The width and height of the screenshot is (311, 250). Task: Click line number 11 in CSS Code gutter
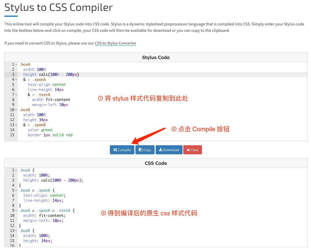tap(12, 221)
